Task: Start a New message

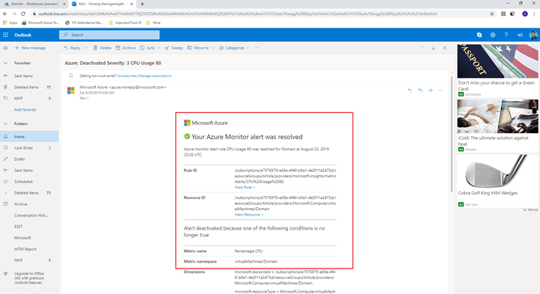Action: (x=30, y=48)
